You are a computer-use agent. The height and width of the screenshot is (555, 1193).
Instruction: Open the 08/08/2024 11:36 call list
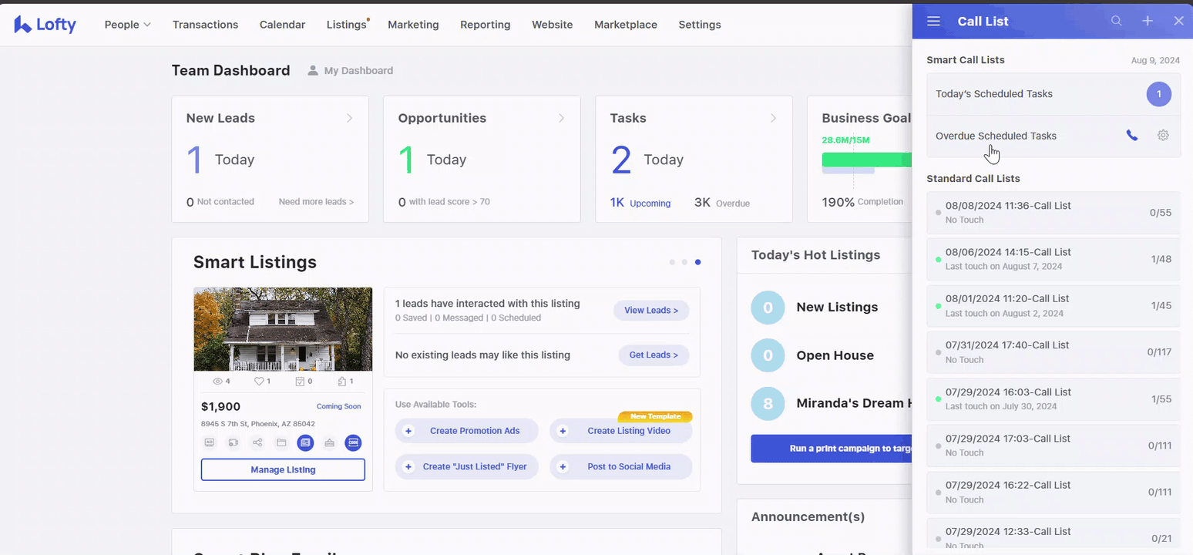coord(1054,213)
